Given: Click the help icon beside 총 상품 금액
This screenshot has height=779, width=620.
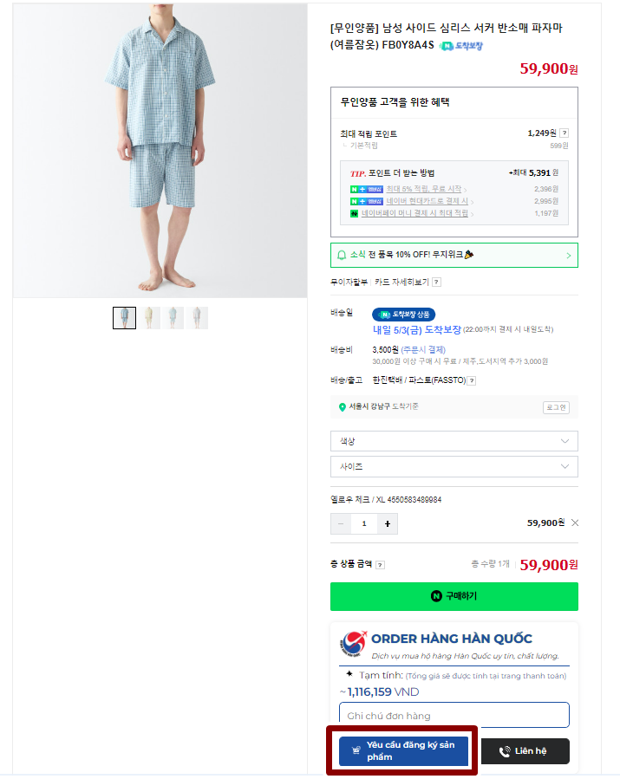Looking at the screenshot, I should (x=380, y=565).
